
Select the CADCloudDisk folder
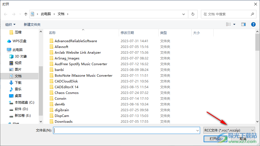pyautogui.click(x=66, y=81)
